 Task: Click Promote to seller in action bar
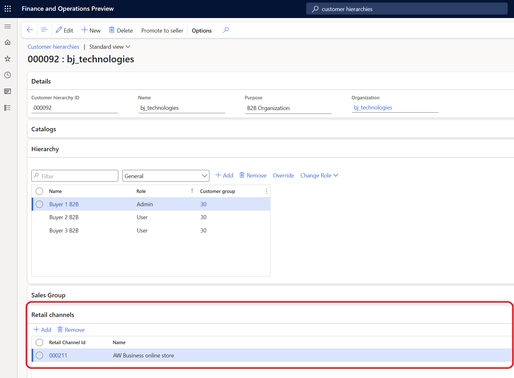pos(162,31)
